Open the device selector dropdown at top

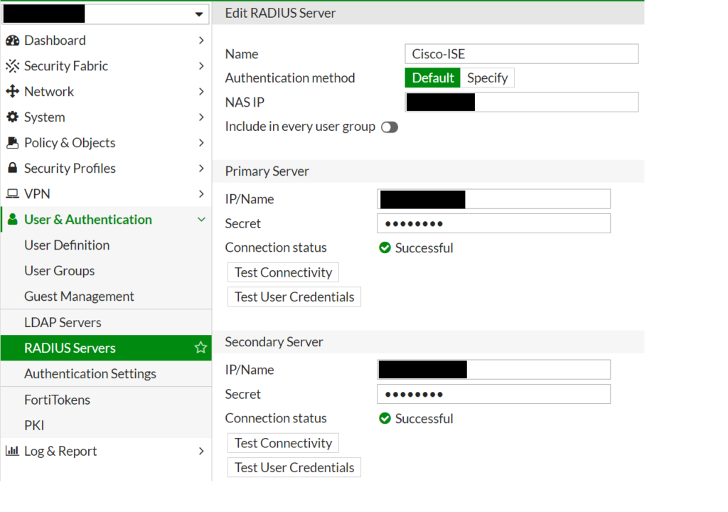coord(198,14)
